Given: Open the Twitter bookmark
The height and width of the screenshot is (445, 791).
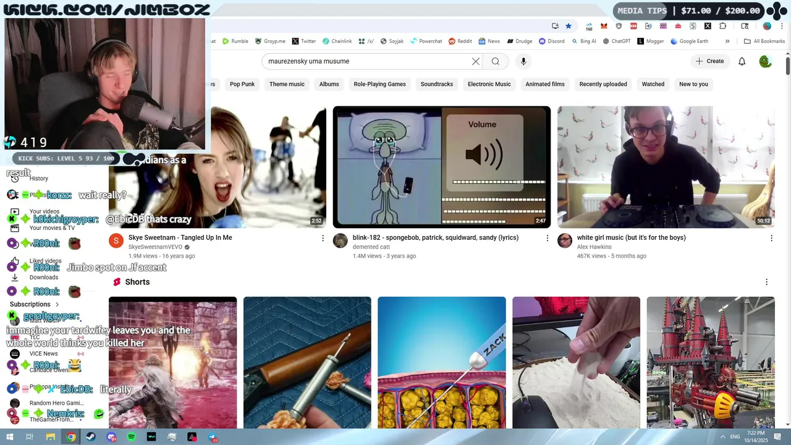Looking at the screenshot, I should tap(304, 41).
